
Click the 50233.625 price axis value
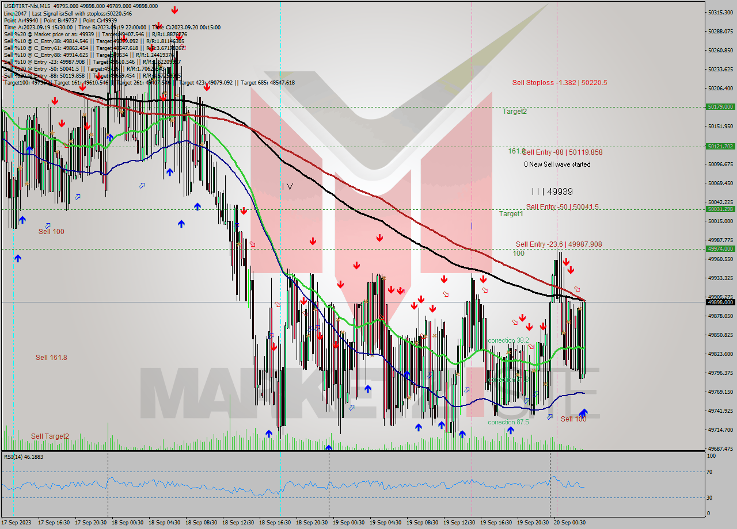720,70
